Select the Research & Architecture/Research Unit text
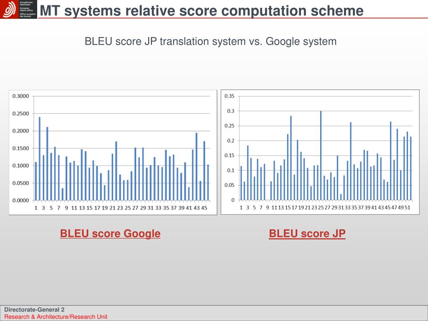 pyautogui.click(x=56, y=317)
